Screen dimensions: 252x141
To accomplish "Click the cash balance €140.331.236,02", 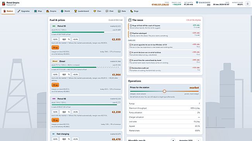I will click(160, 5).
